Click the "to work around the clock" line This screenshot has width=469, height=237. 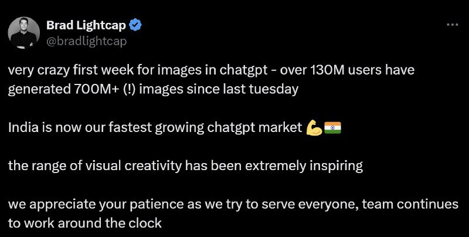tap(84, 223)
